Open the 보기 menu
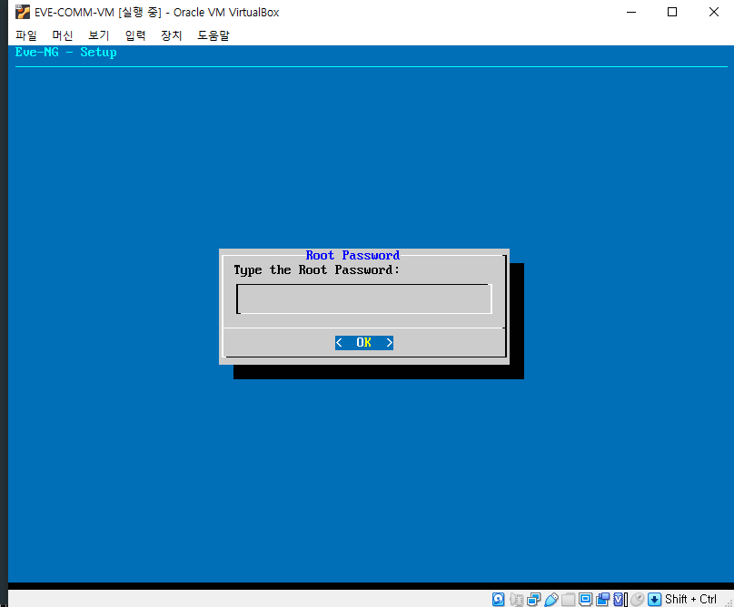734x607 pixels. click(99, 35)
